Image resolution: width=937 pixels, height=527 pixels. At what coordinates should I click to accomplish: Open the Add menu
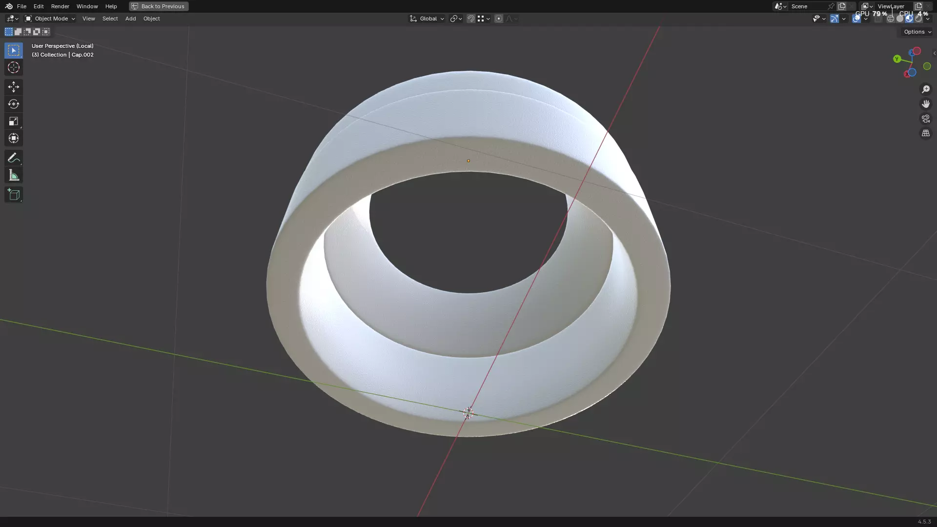pos(130,19)
